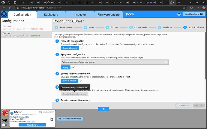Click the Clear Errors button
The width and height of the screenshot is (207, 129).
point(32,125)
